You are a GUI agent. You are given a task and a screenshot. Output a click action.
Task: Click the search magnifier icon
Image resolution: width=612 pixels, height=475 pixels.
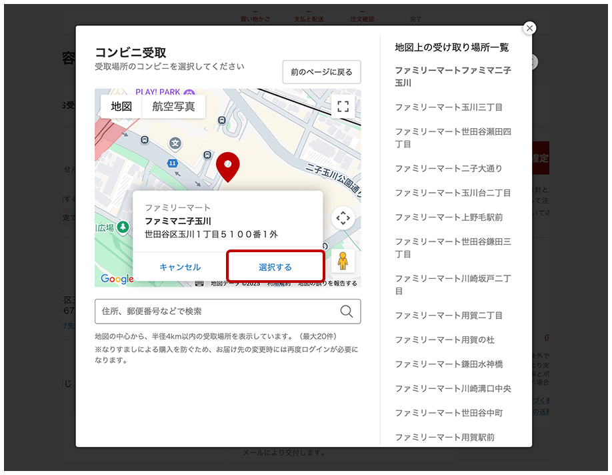point(347,311)
